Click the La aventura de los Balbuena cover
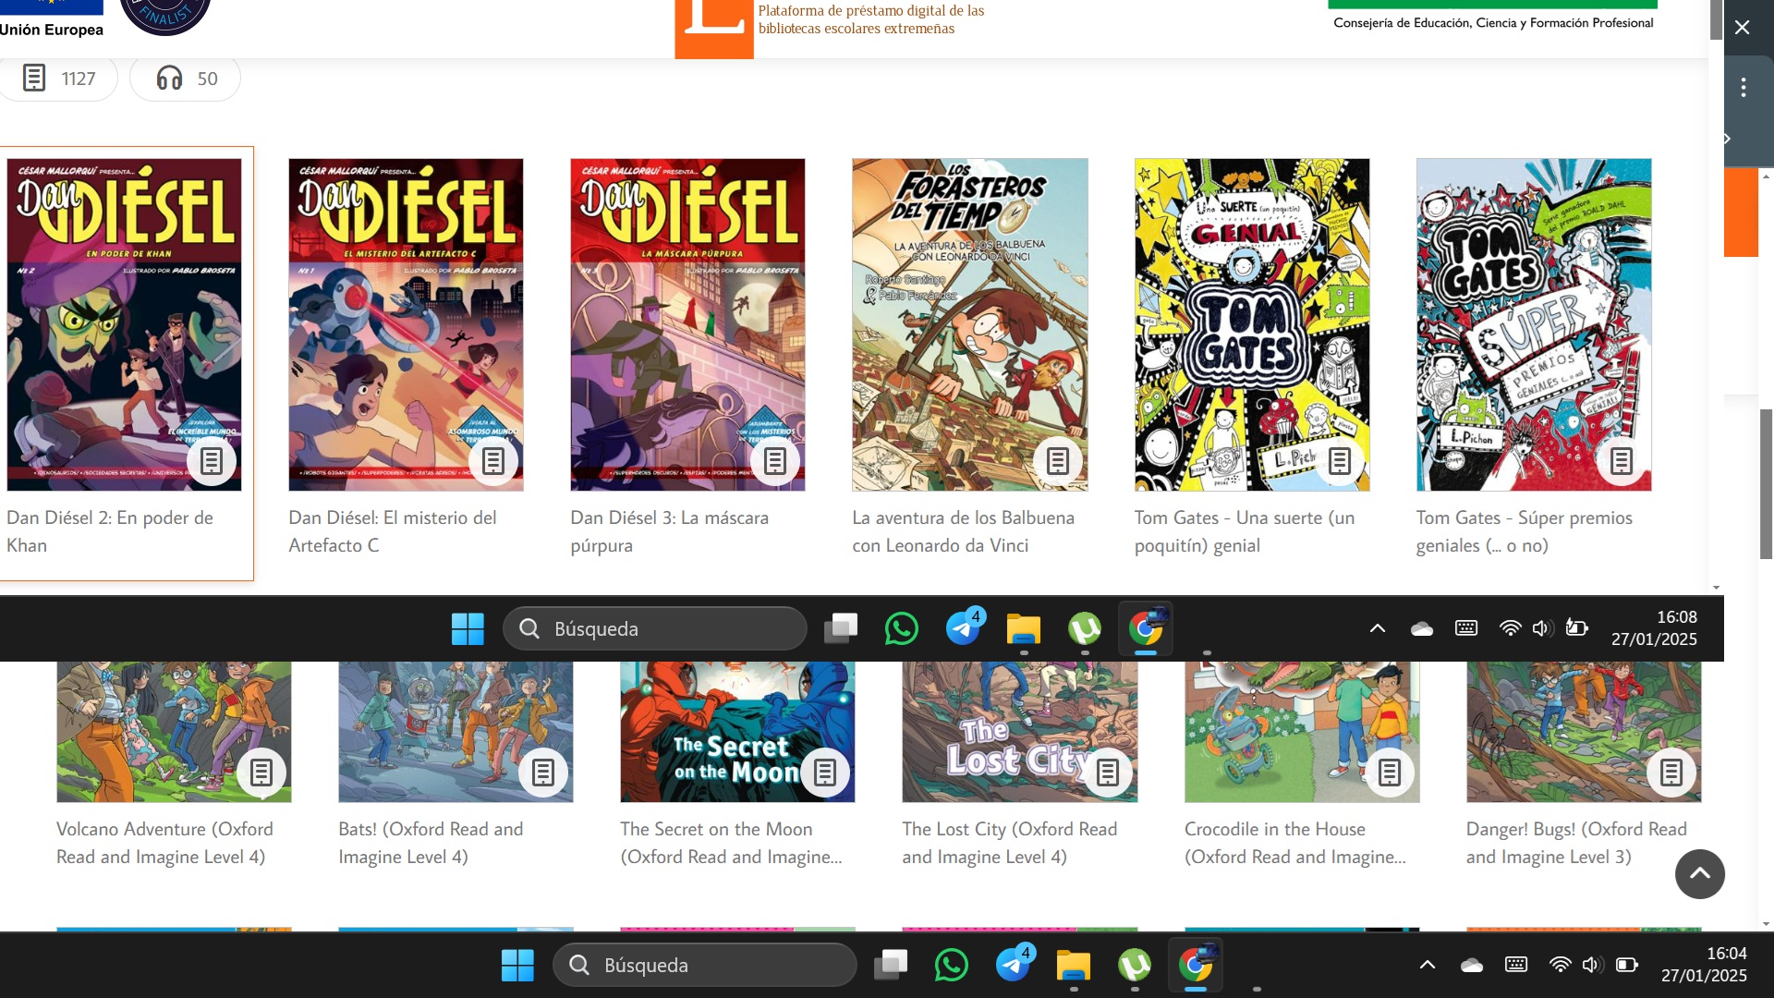The width and height of the screenshot is (1774, 998). [x=969, y=323]
